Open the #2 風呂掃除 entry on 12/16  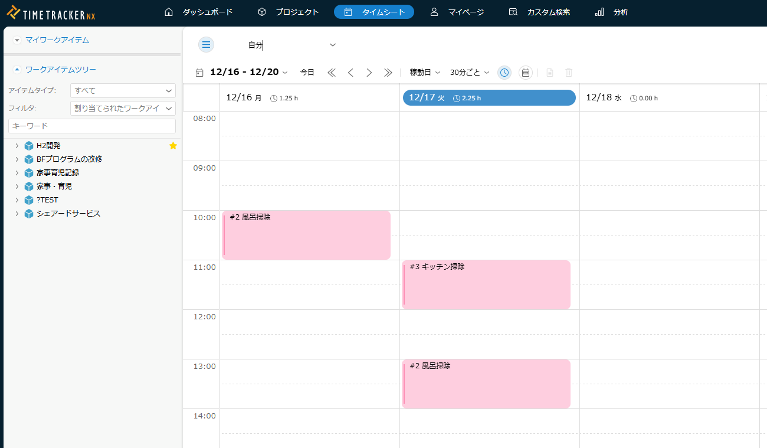pyautogui.click(x=306, y=235)
